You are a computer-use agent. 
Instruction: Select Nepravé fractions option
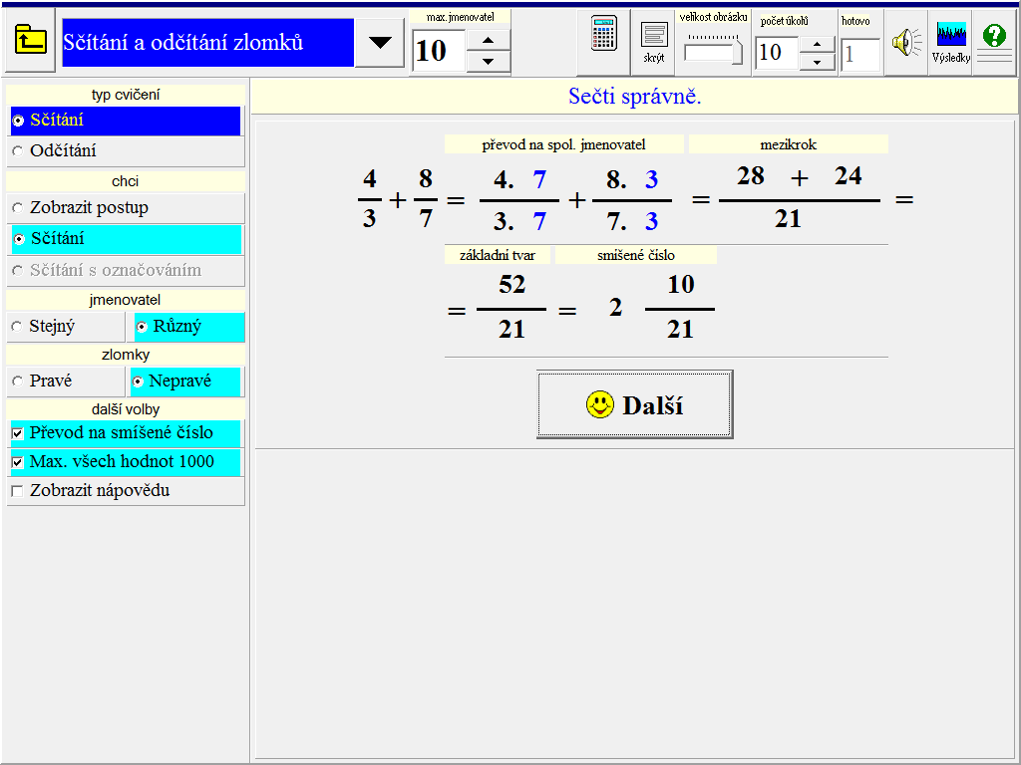(x=185, y=382)
